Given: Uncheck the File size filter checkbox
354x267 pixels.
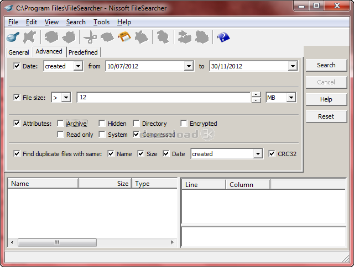Looking at the screenshot, I should coord(17,98).
